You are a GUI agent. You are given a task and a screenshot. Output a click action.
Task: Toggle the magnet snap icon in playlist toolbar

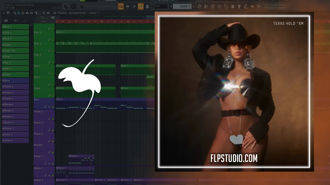8,13
